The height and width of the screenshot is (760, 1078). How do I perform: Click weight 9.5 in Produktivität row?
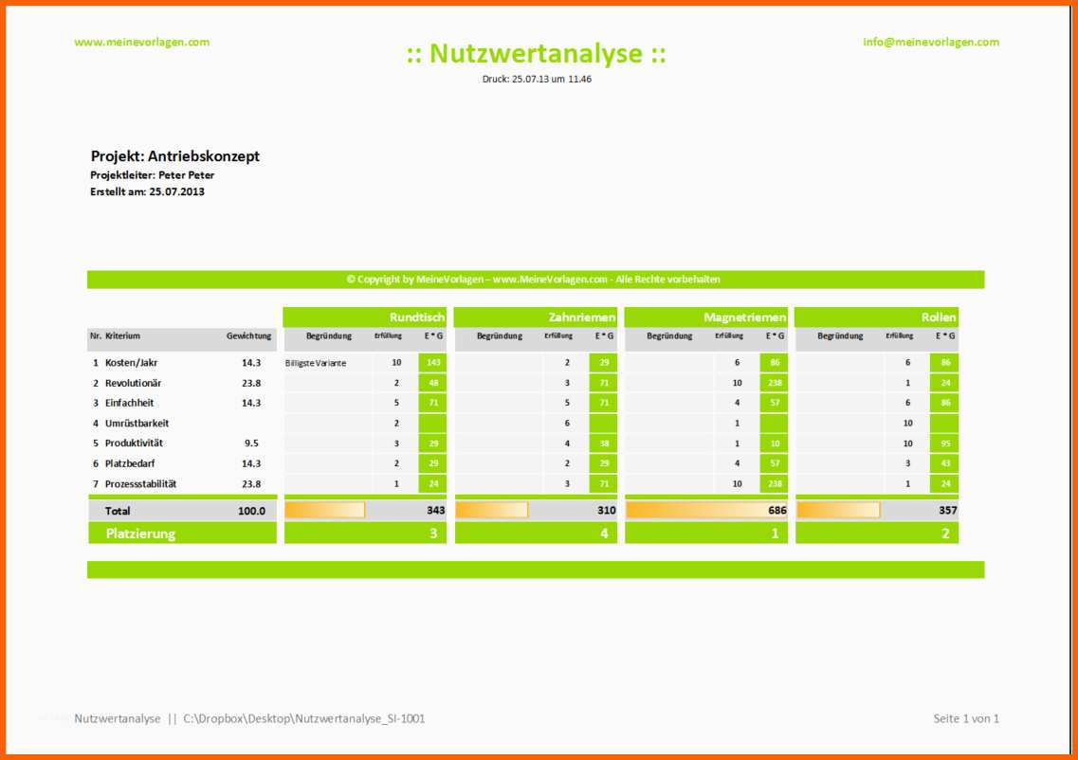251,443
